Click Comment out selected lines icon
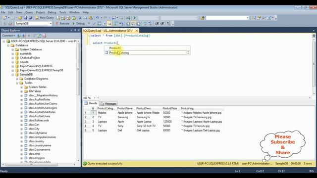 (x=145, y=23)
